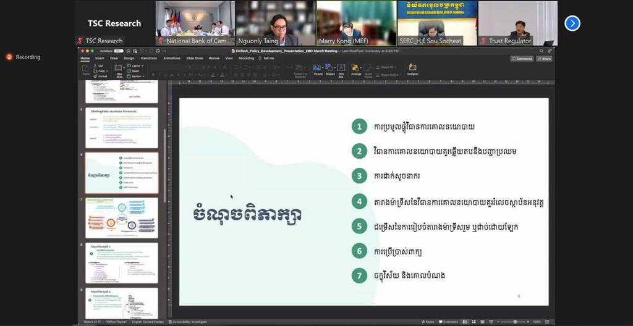Click the Arrange icon

[x=355, y=67]
